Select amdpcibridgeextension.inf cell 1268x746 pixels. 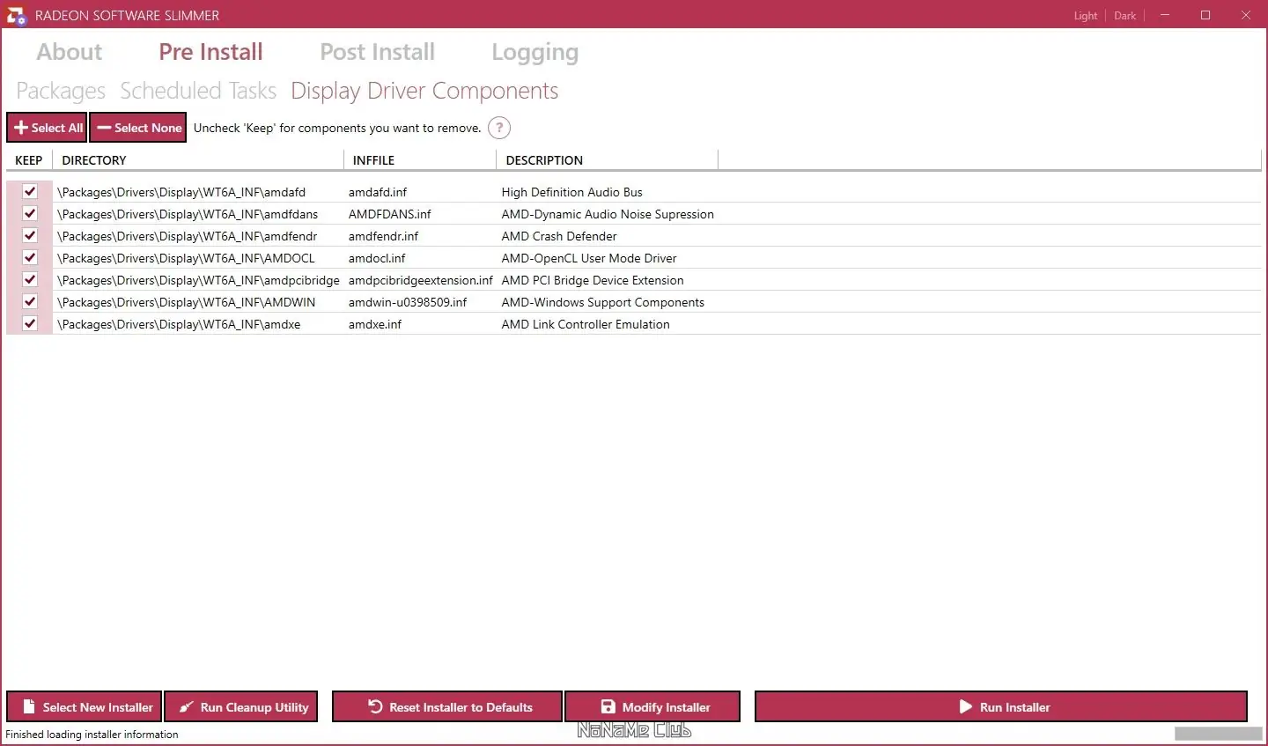[421, 280]
